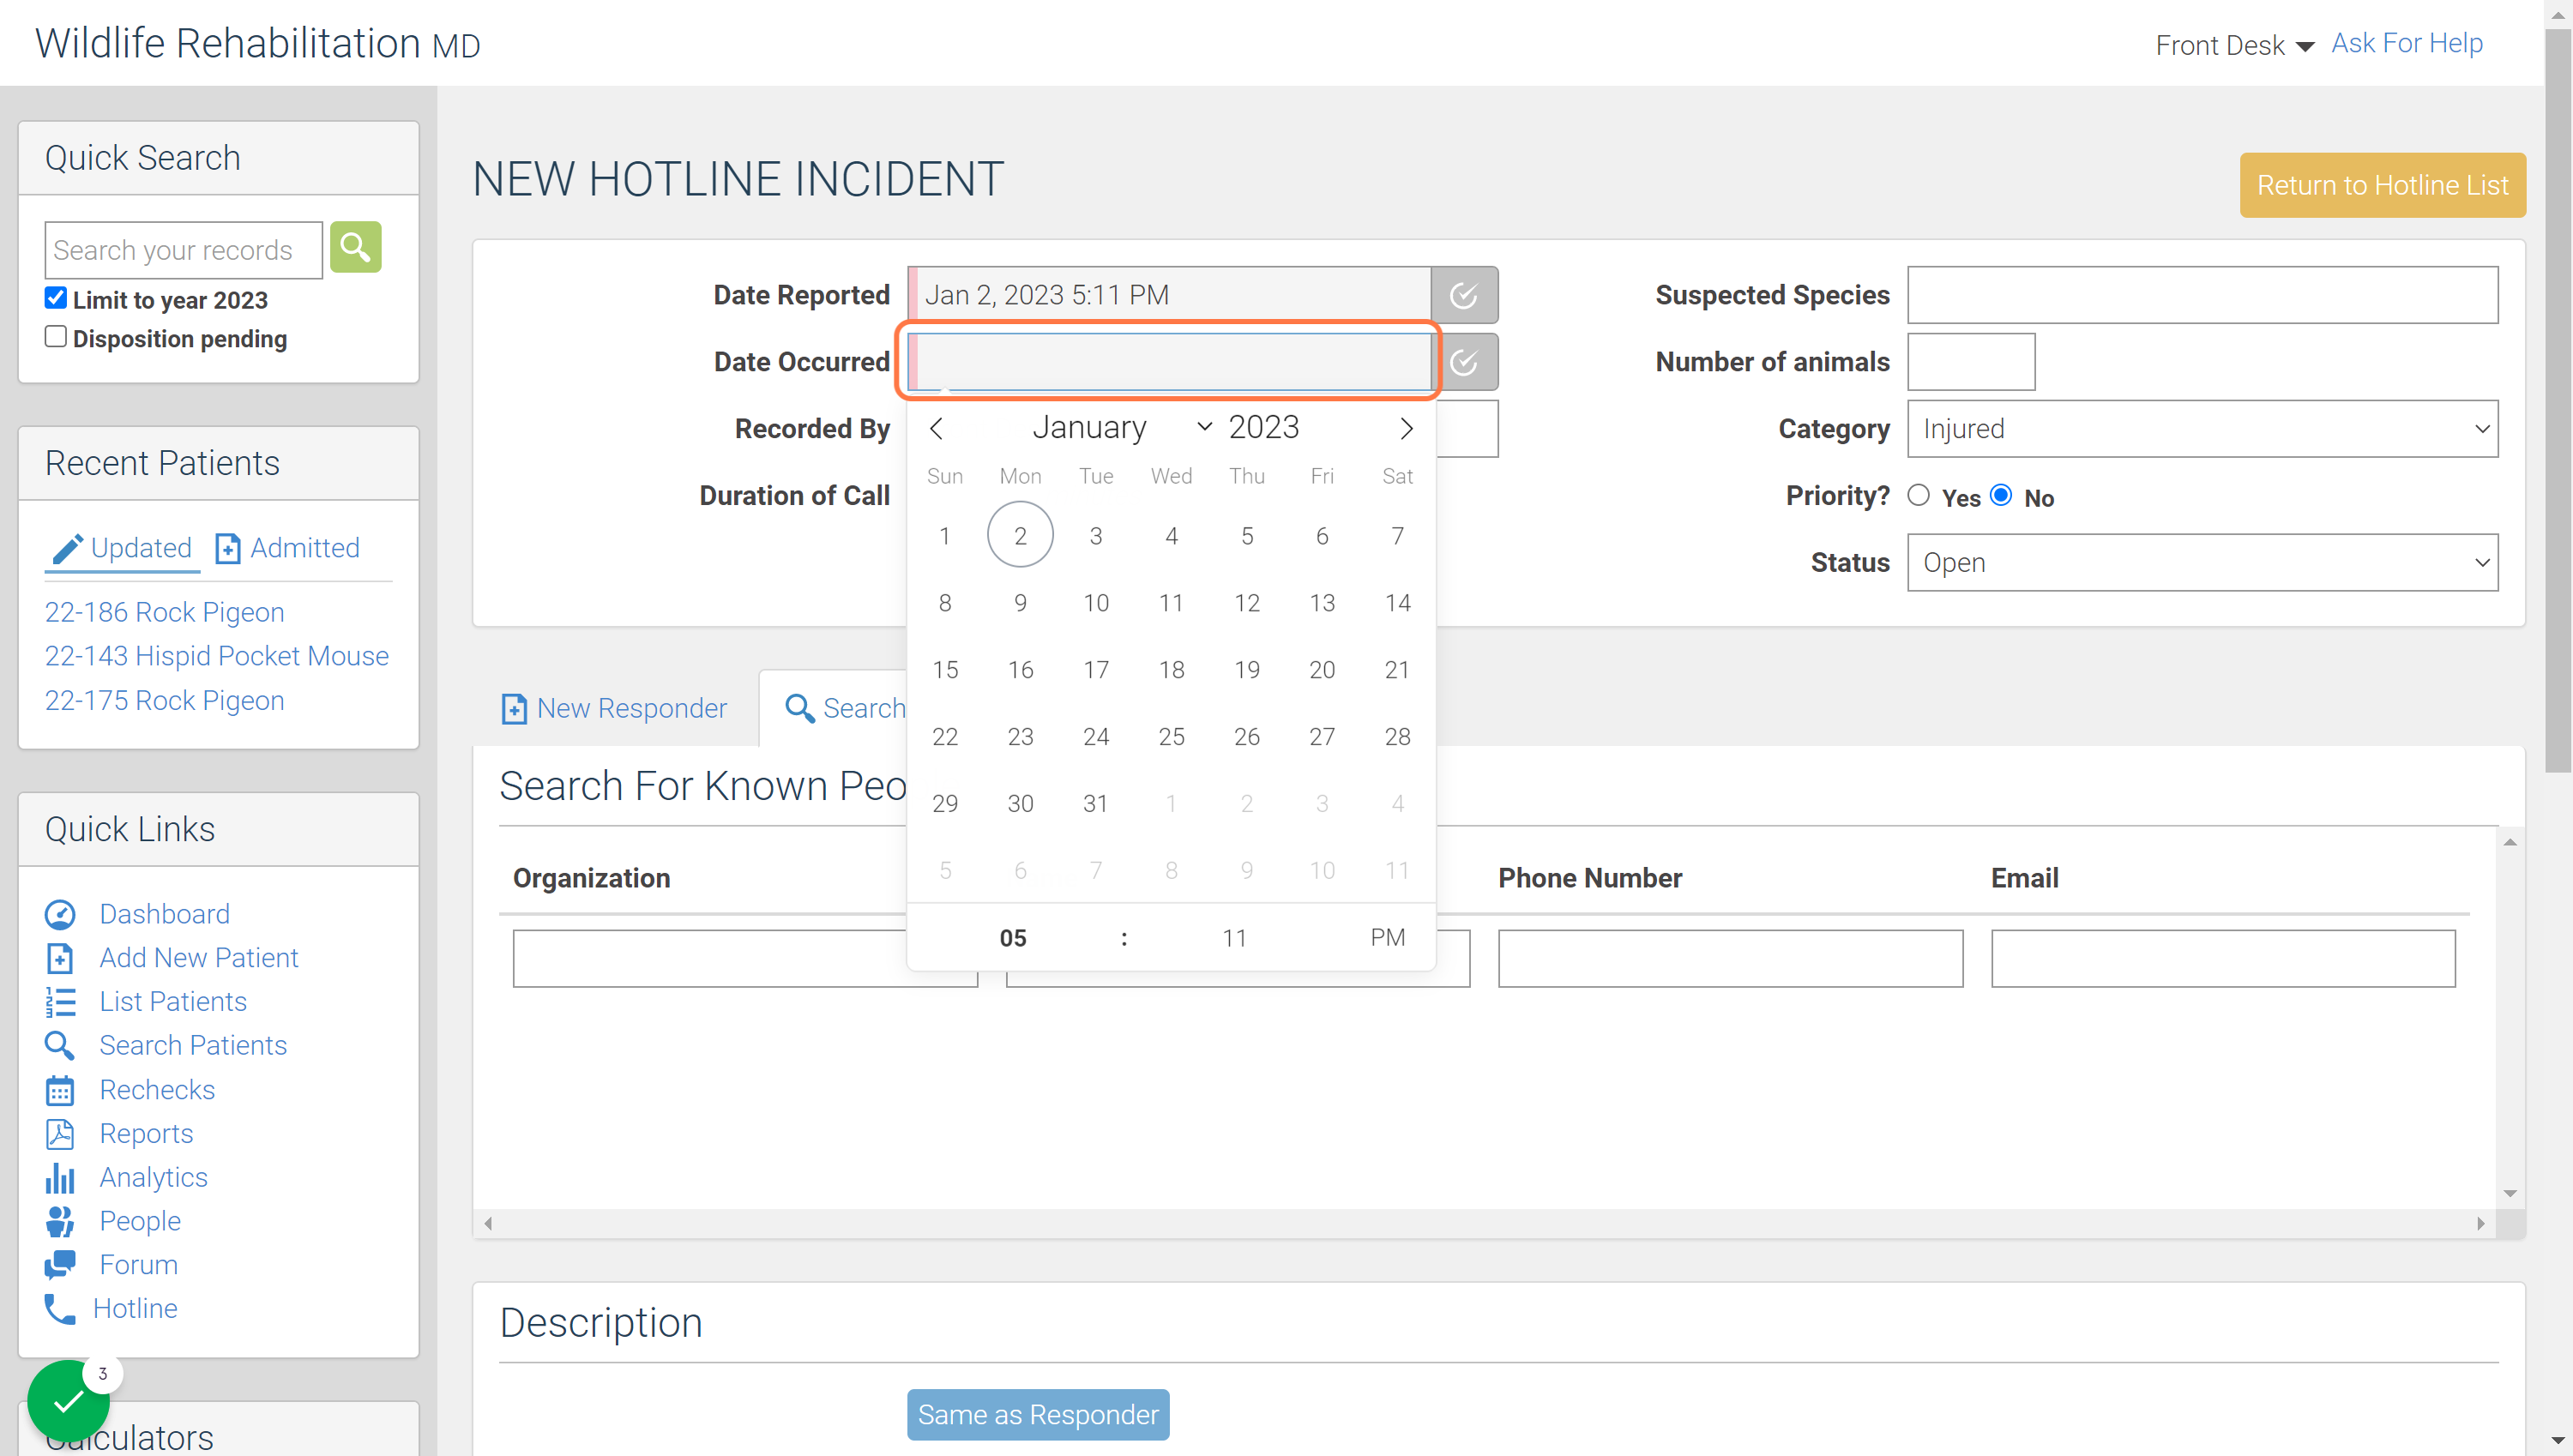Click the page vertical scrollbar
Viewport: 2573px width, 1456px height.
(2558, 400)
